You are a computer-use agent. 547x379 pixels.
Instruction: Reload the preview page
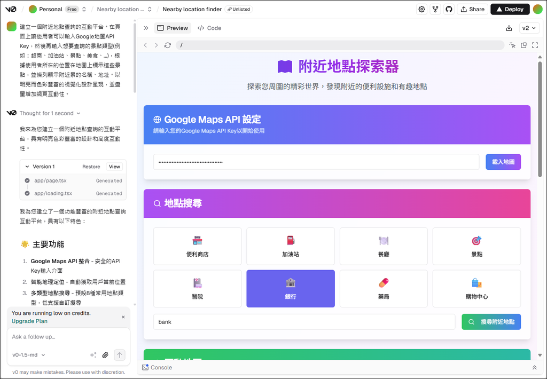pos(168,45)
